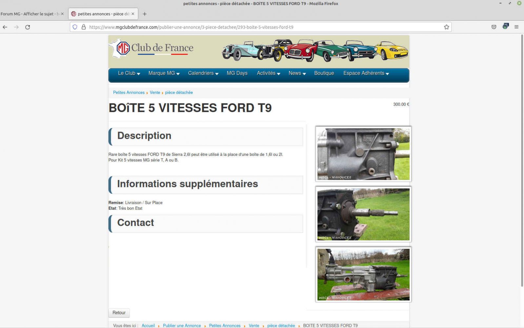Expand the Marque MG menu

point(164,73)
